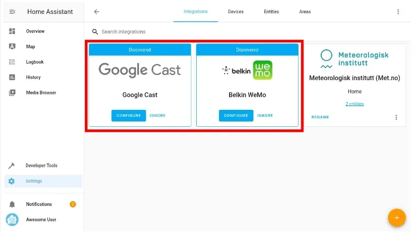Viewport: 413px width, 233px height.
Task: Click Discovered header on Belkin WeMo card
Action: pyautogui.click(x=248, y=50)
